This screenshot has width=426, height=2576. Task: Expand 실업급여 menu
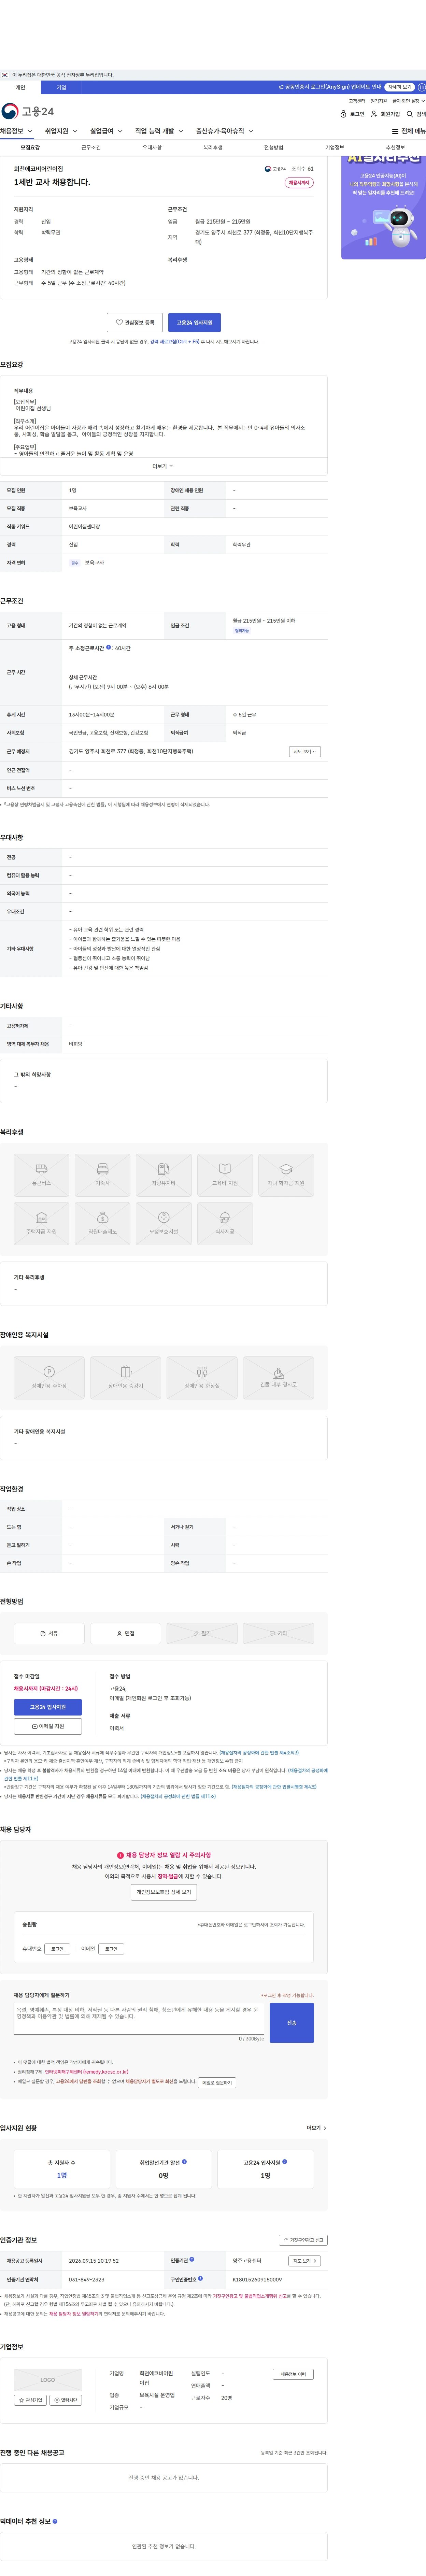click(106, 131)
